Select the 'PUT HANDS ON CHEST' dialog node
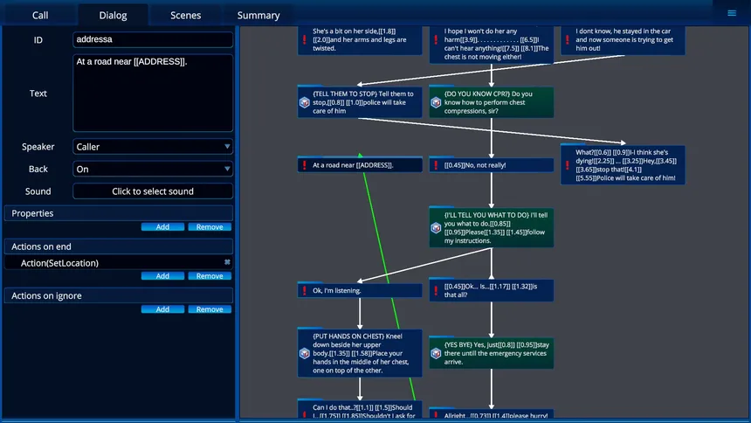 tap(360, 353)
